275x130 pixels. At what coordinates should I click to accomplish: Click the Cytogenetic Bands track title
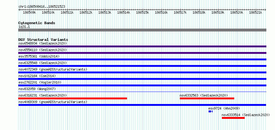coord(37,23)
